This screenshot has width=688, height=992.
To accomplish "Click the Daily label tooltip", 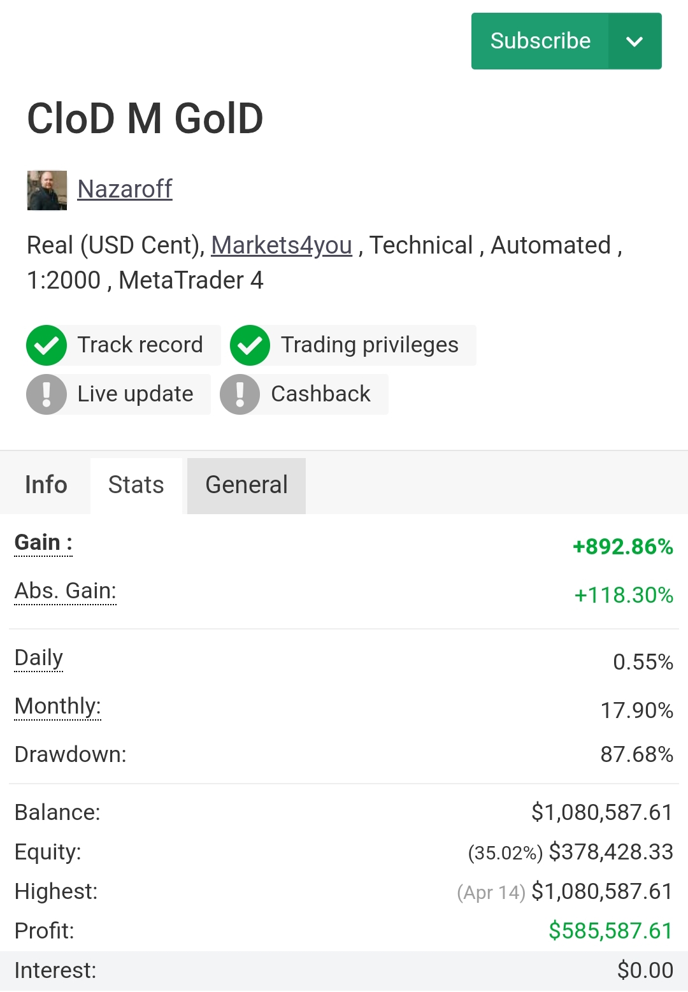I will click(39, 658).
